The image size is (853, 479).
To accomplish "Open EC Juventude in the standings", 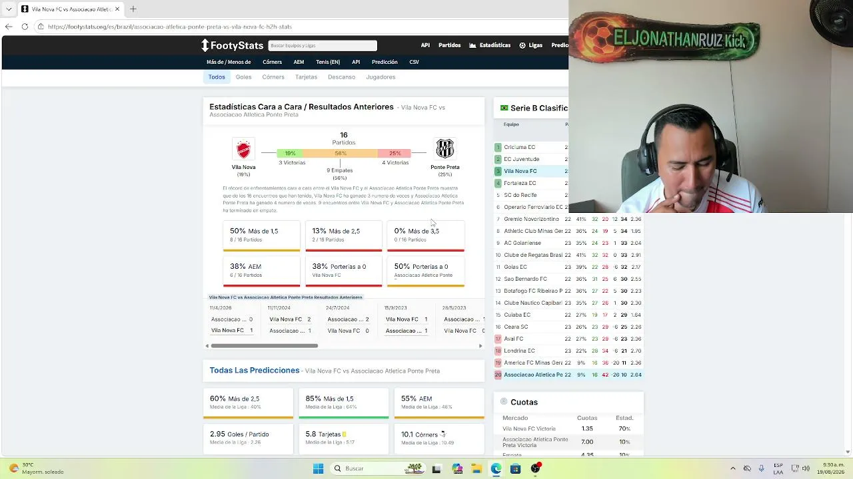I will click(521, 159).
